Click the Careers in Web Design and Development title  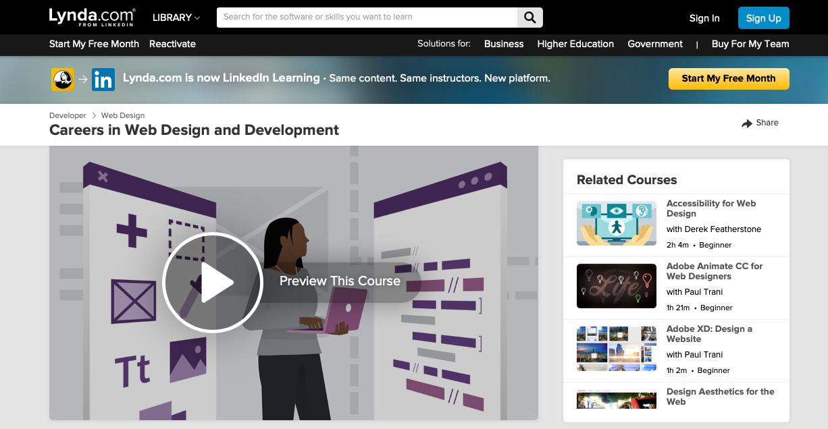point(195,130)
